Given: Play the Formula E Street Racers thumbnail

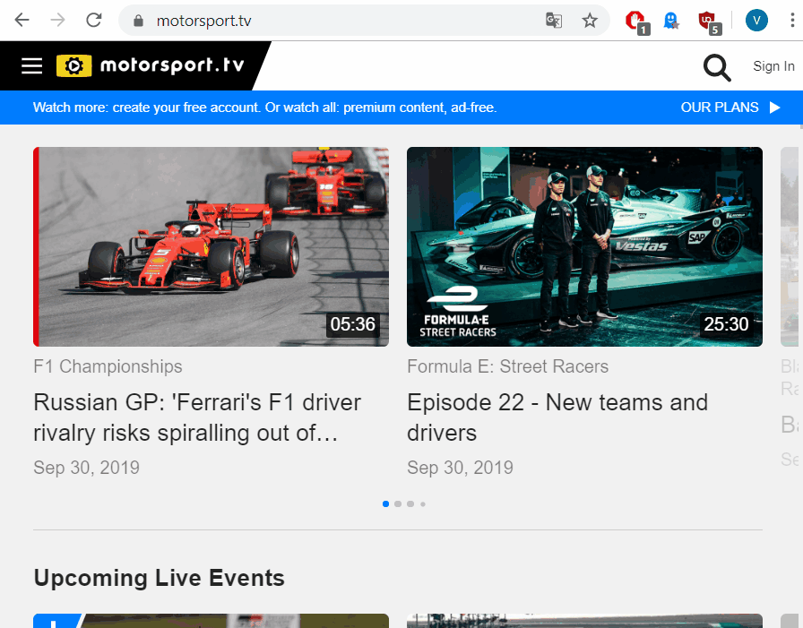Looking at the screenshot, I should [584, 246].
